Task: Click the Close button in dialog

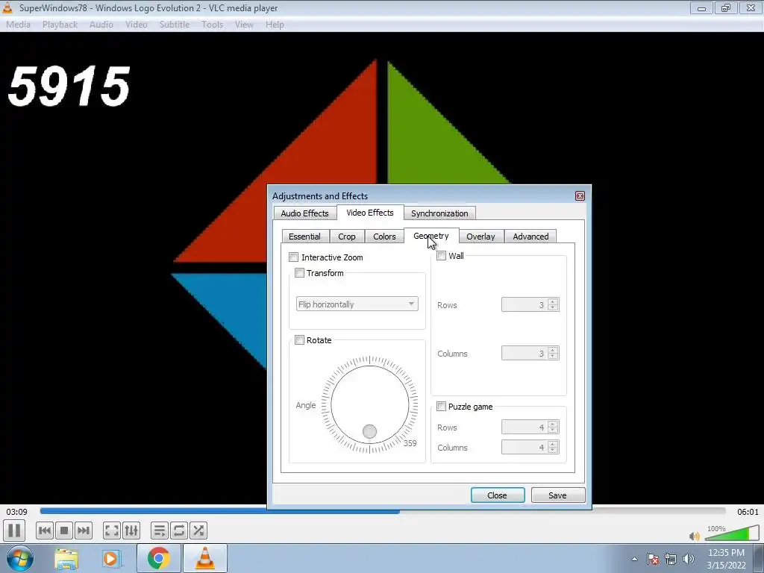Action: click(498, 495)
